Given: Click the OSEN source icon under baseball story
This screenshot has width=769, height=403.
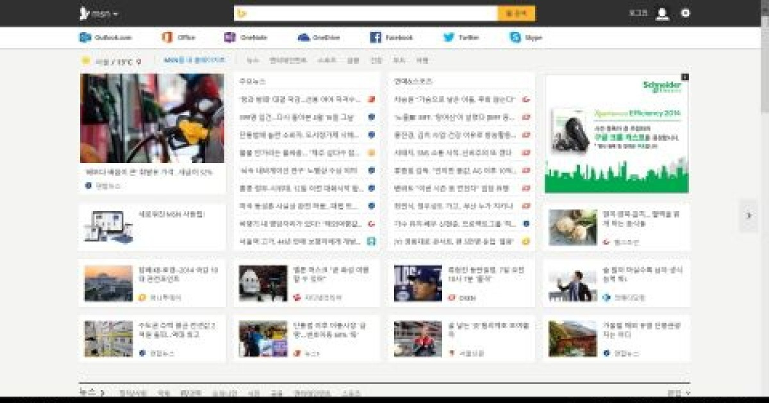Looking at the screenshot, I should [452, 297].
